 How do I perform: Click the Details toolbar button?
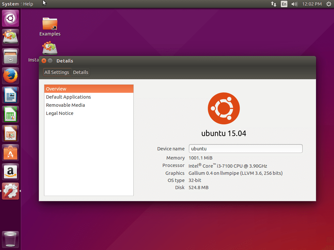[x=81, y=72]
